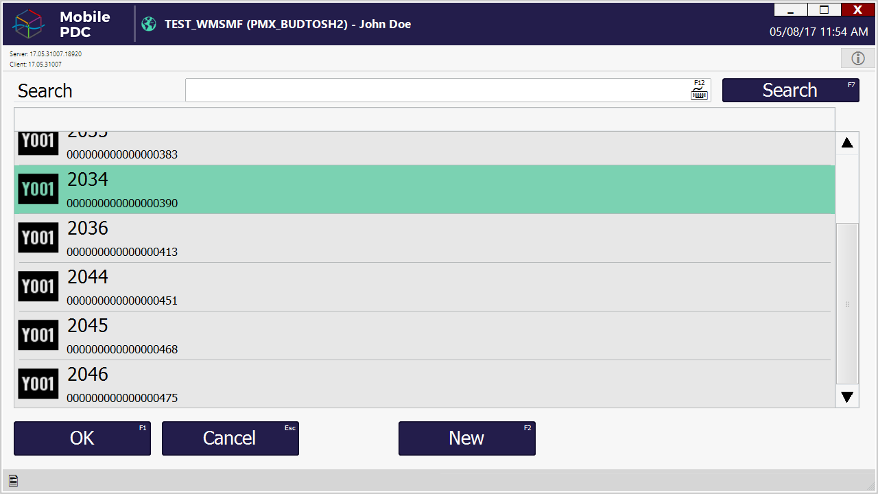Click the Y001 icon for item 2044

pos(38,287)
